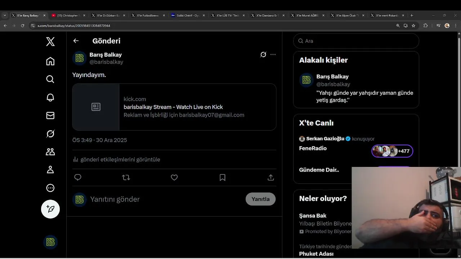
Task: Switch to X'te Murat AĞIREL tab
Action: point(307,15)
